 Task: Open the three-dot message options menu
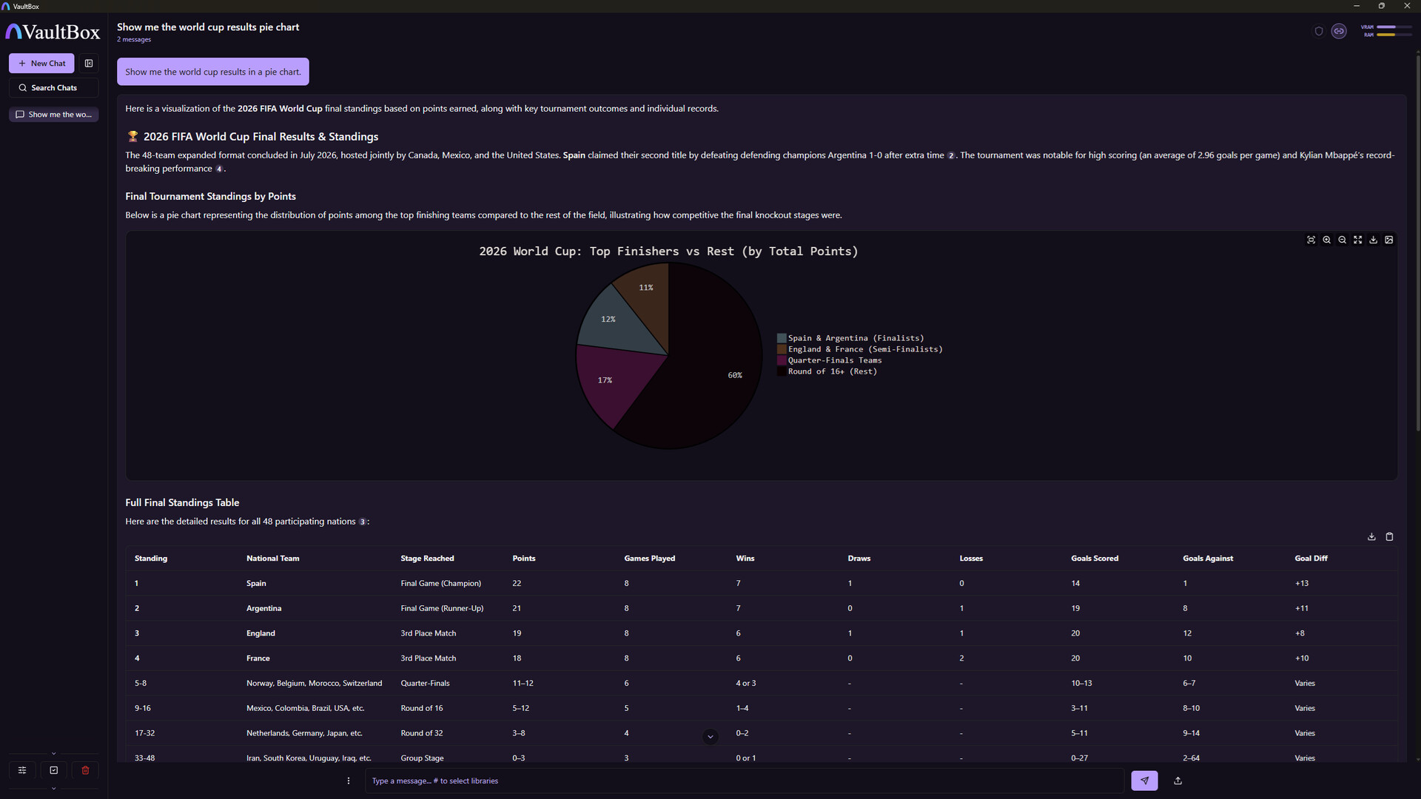tap(349, 781)
